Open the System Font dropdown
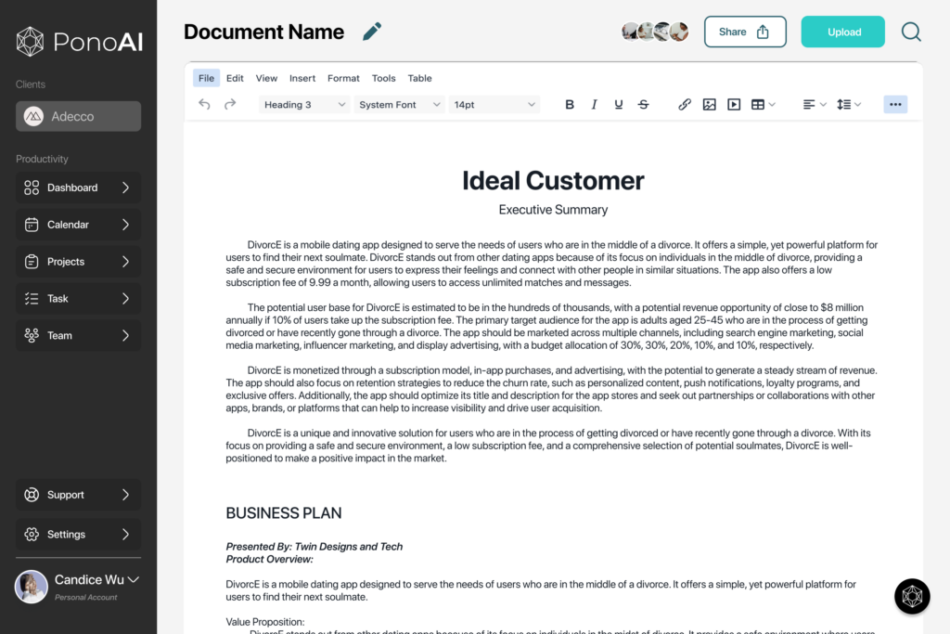The image size is (950, 634). [399, 105]
